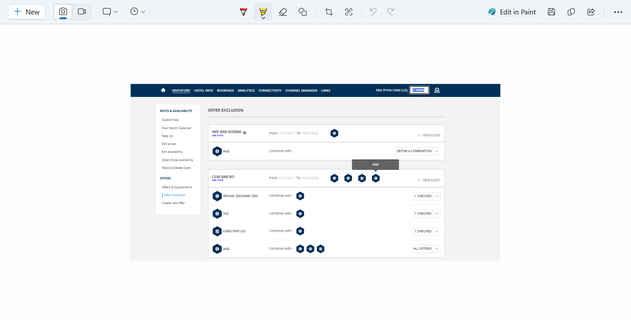Open the Open/Close availability page

click(177, 160)
